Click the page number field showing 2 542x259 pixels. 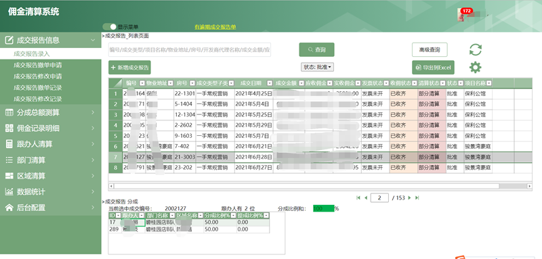pyautogui.click(x=379, y=197)
